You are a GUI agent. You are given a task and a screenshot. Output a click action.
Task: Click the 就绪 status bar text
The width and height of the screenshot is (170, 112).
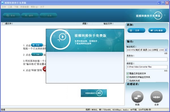(x=3, y=110)
